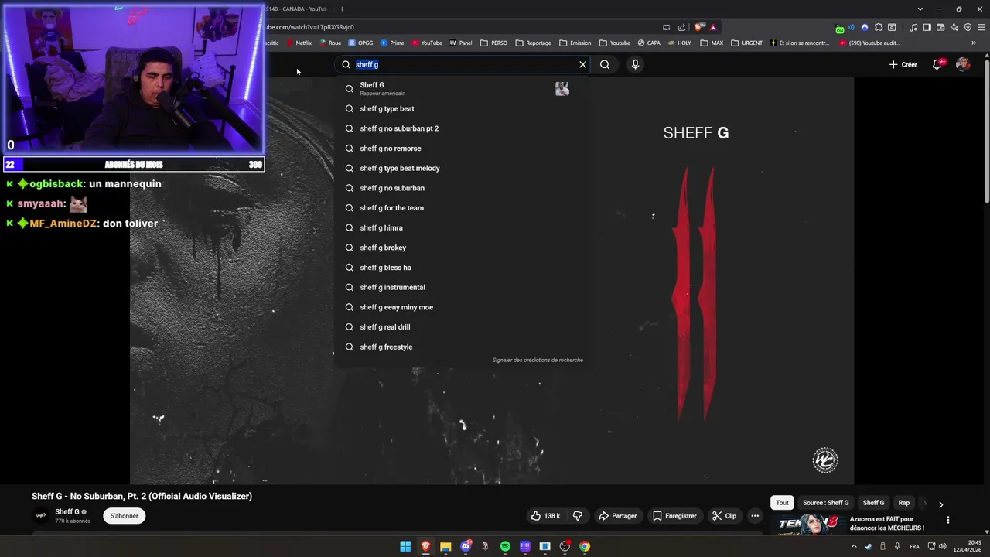The height and width of the screenshot is (557, 990).
Task: Select the Sheff G filter chip
Action: tap(873, 503)
